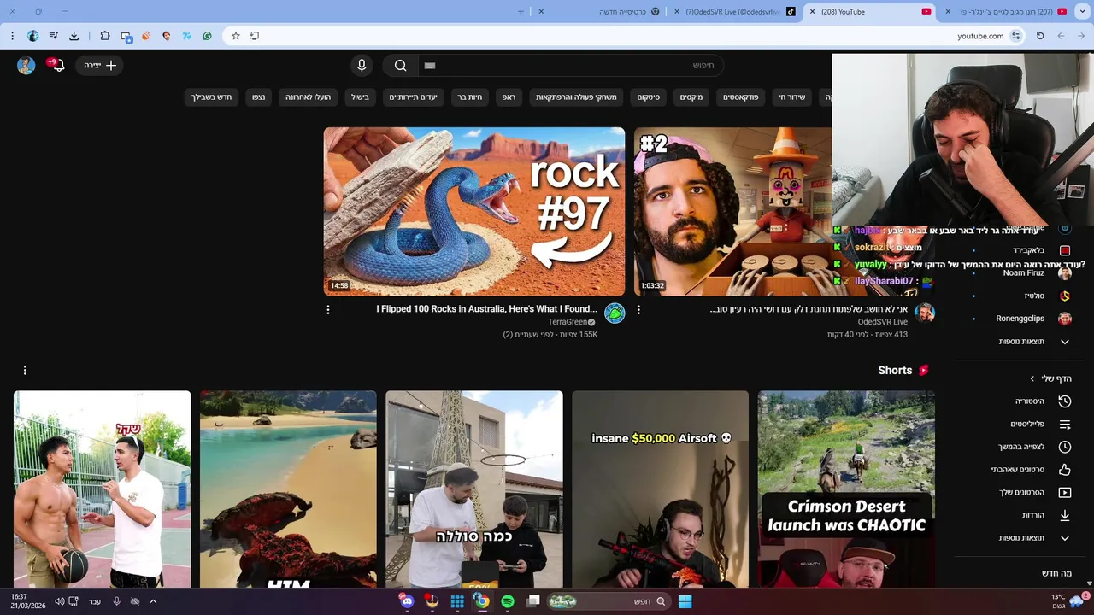This screenshot has width=1094, height=615.
Task: Select the 'חדש בשבילך' filter chip
Action: coord(211,97)
